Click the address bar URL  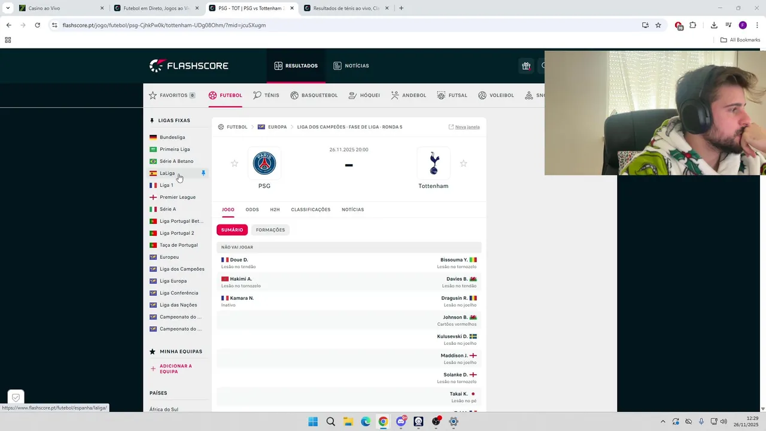164,25
